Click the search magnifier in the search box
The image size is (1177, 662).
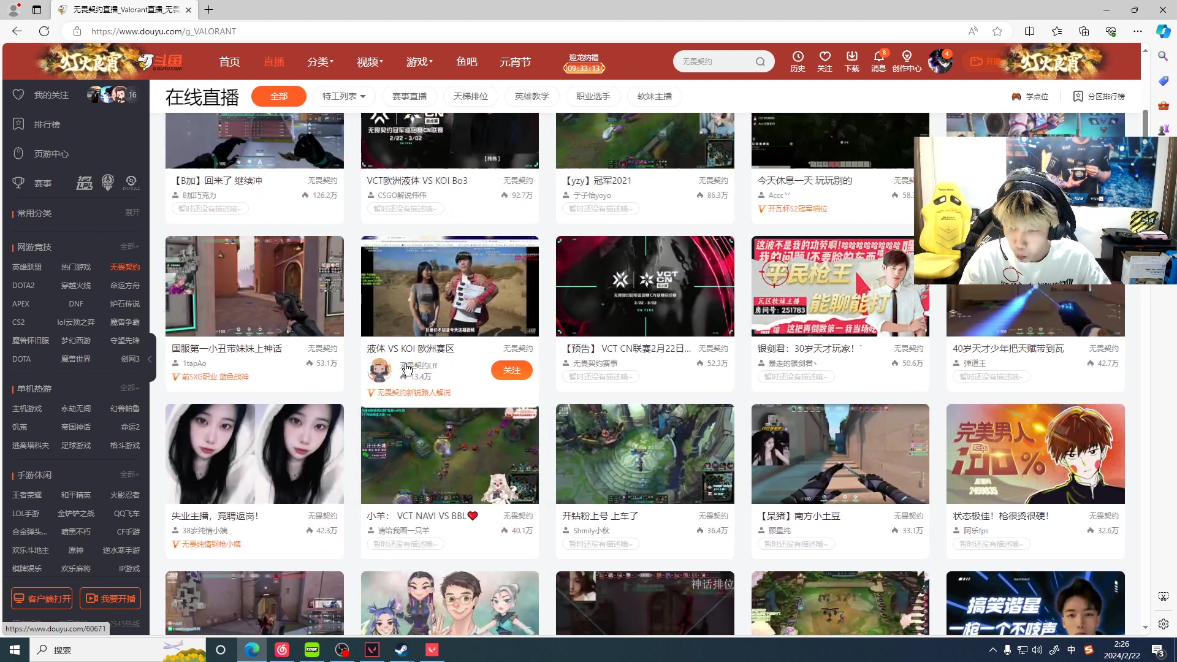pyautogui.click(x=760, y=61)
